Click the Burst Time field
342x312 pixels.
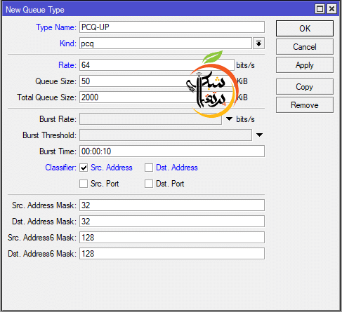coord(172,151)
